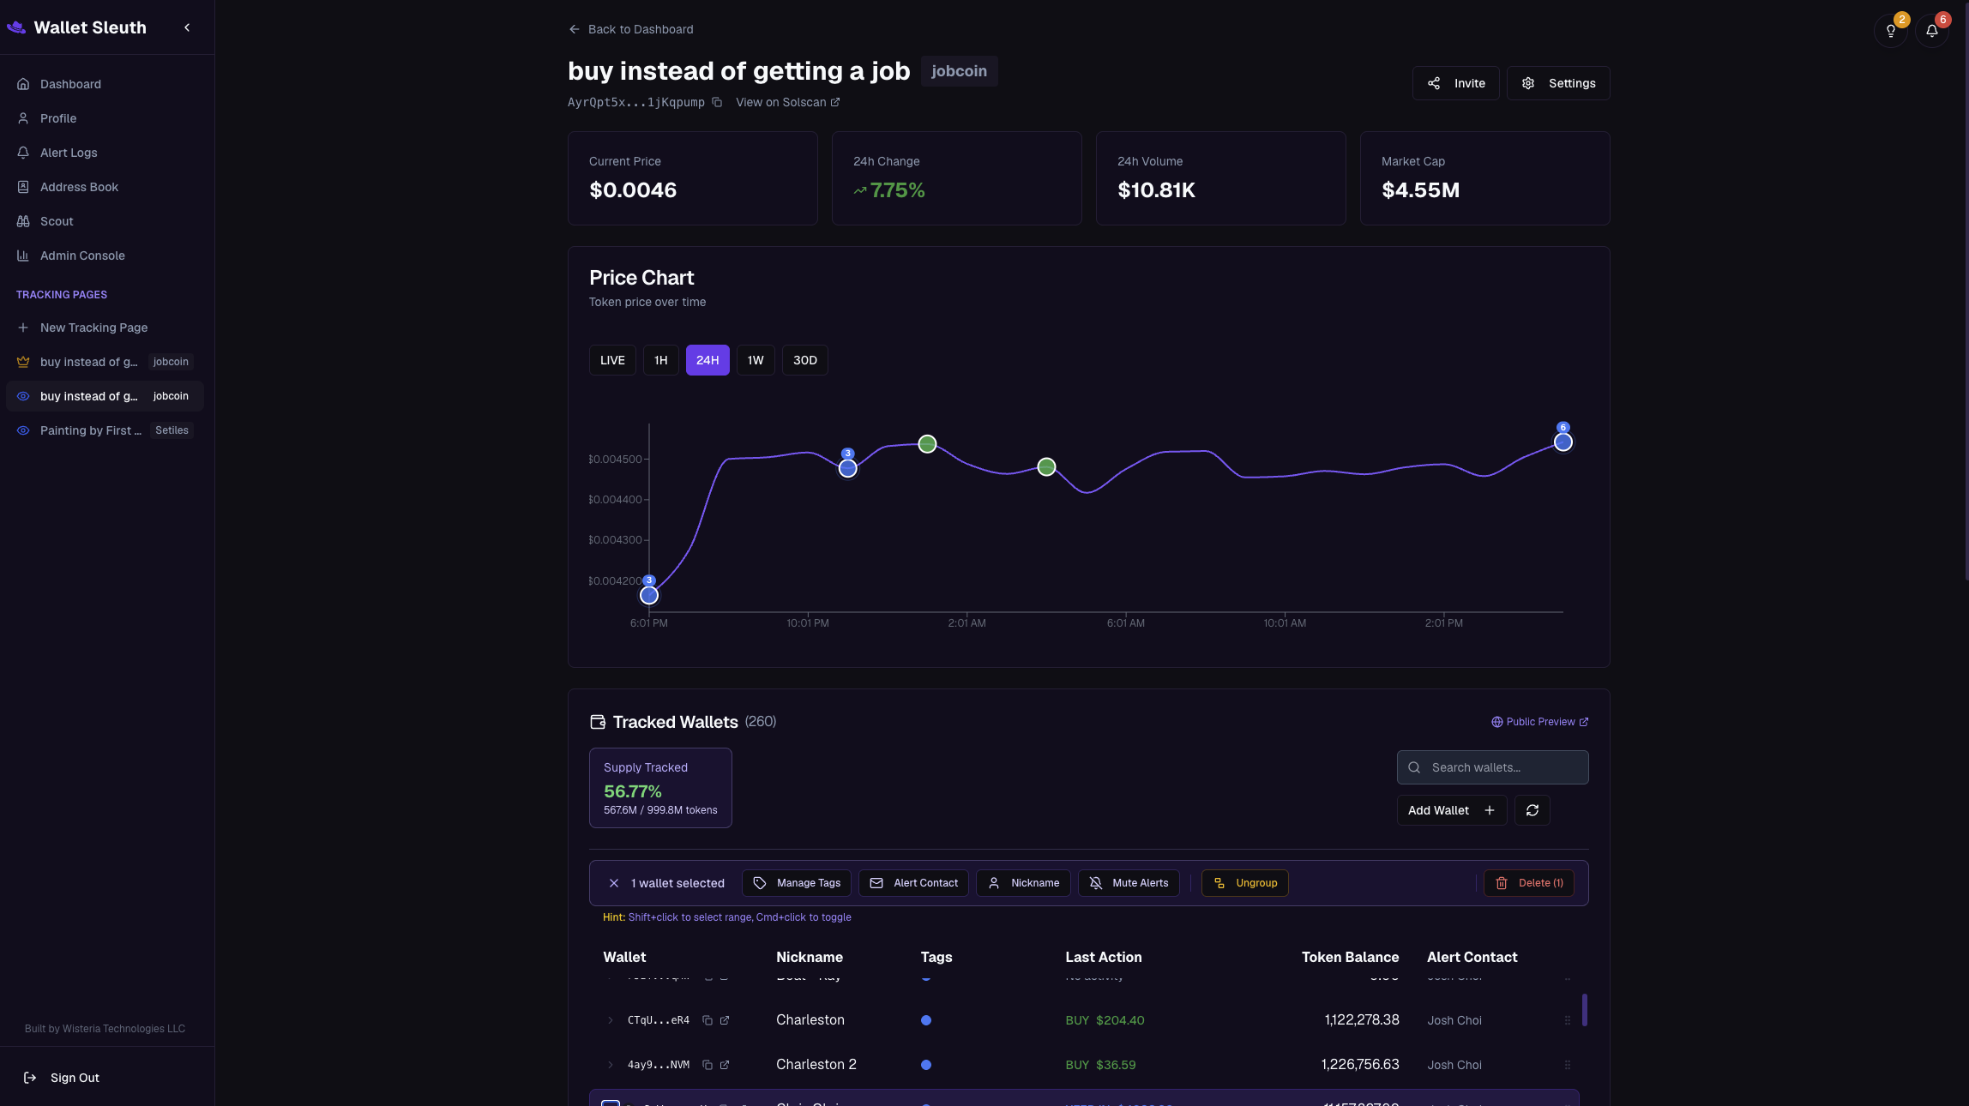Go Back to Dashboard
Viewport: 1969px width, 1106px height.
[630, 29]
